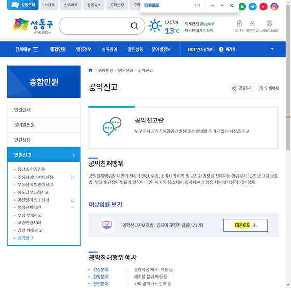The height and width of the screenshot is (288, 291).
Task: Click the 건강분야 example label
Action: (101, 270)
